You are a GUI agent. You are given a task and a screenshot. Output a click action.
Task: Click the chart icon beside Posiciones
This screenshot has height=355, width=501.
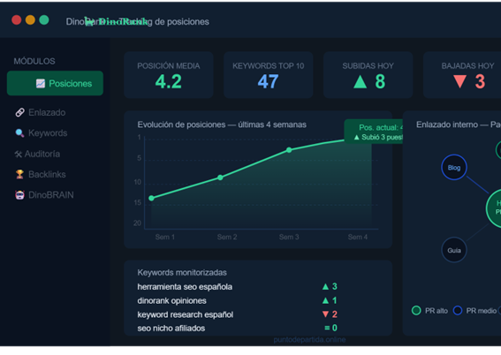coord(41,83)
